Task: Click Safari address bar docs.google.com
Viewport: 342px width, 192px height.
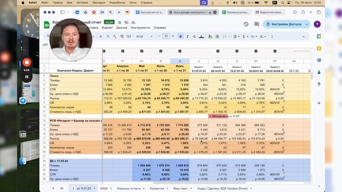Action: click(x=193, y=12)
